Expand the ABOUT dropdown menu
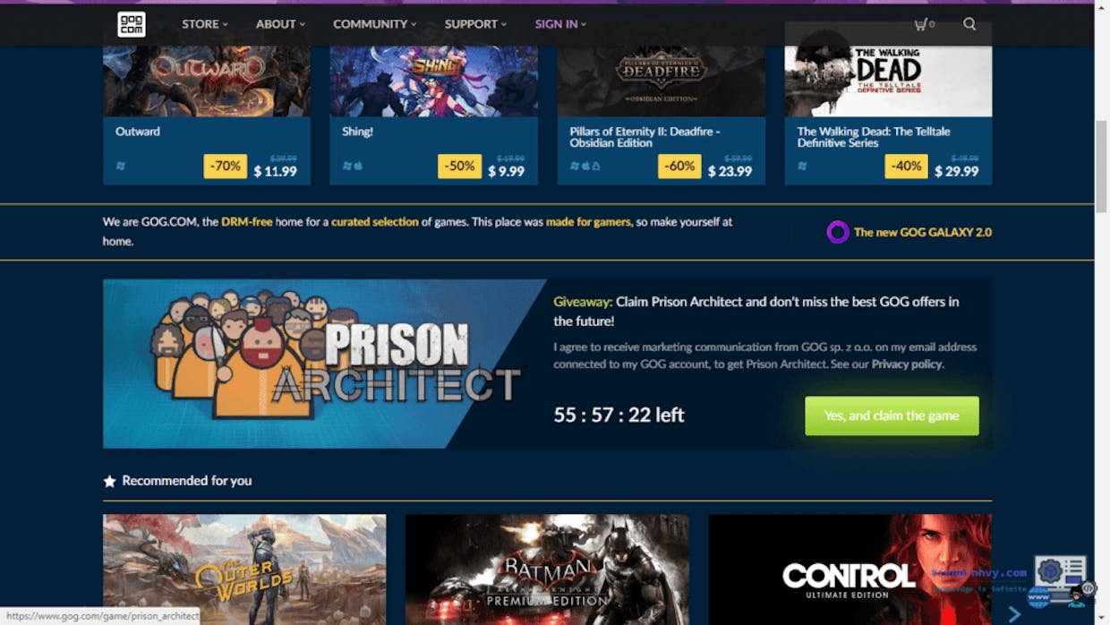The width and height of the screenshot is (1110, 625). 280,24
